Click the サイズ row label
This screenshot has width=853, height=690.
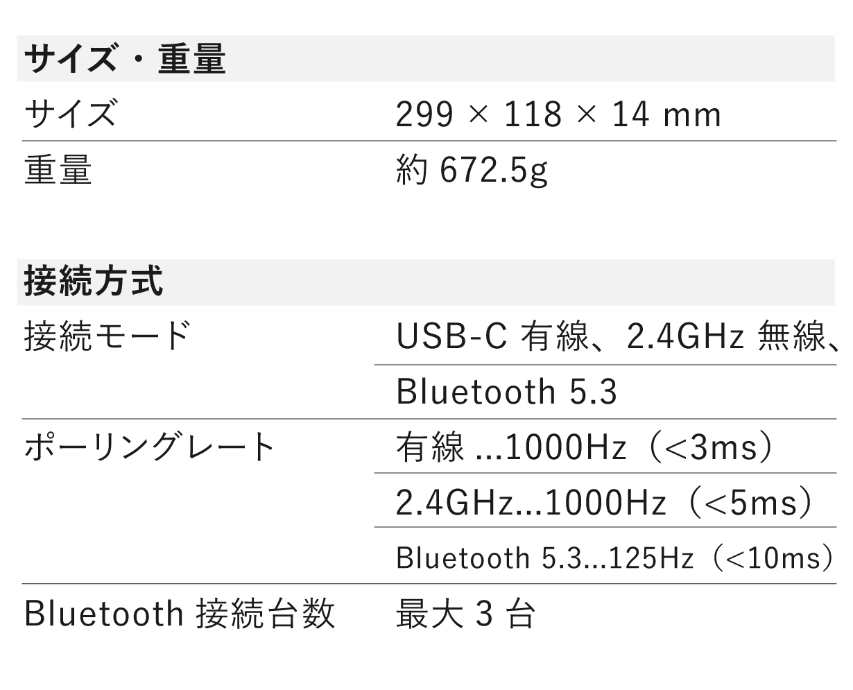[70, 113]
